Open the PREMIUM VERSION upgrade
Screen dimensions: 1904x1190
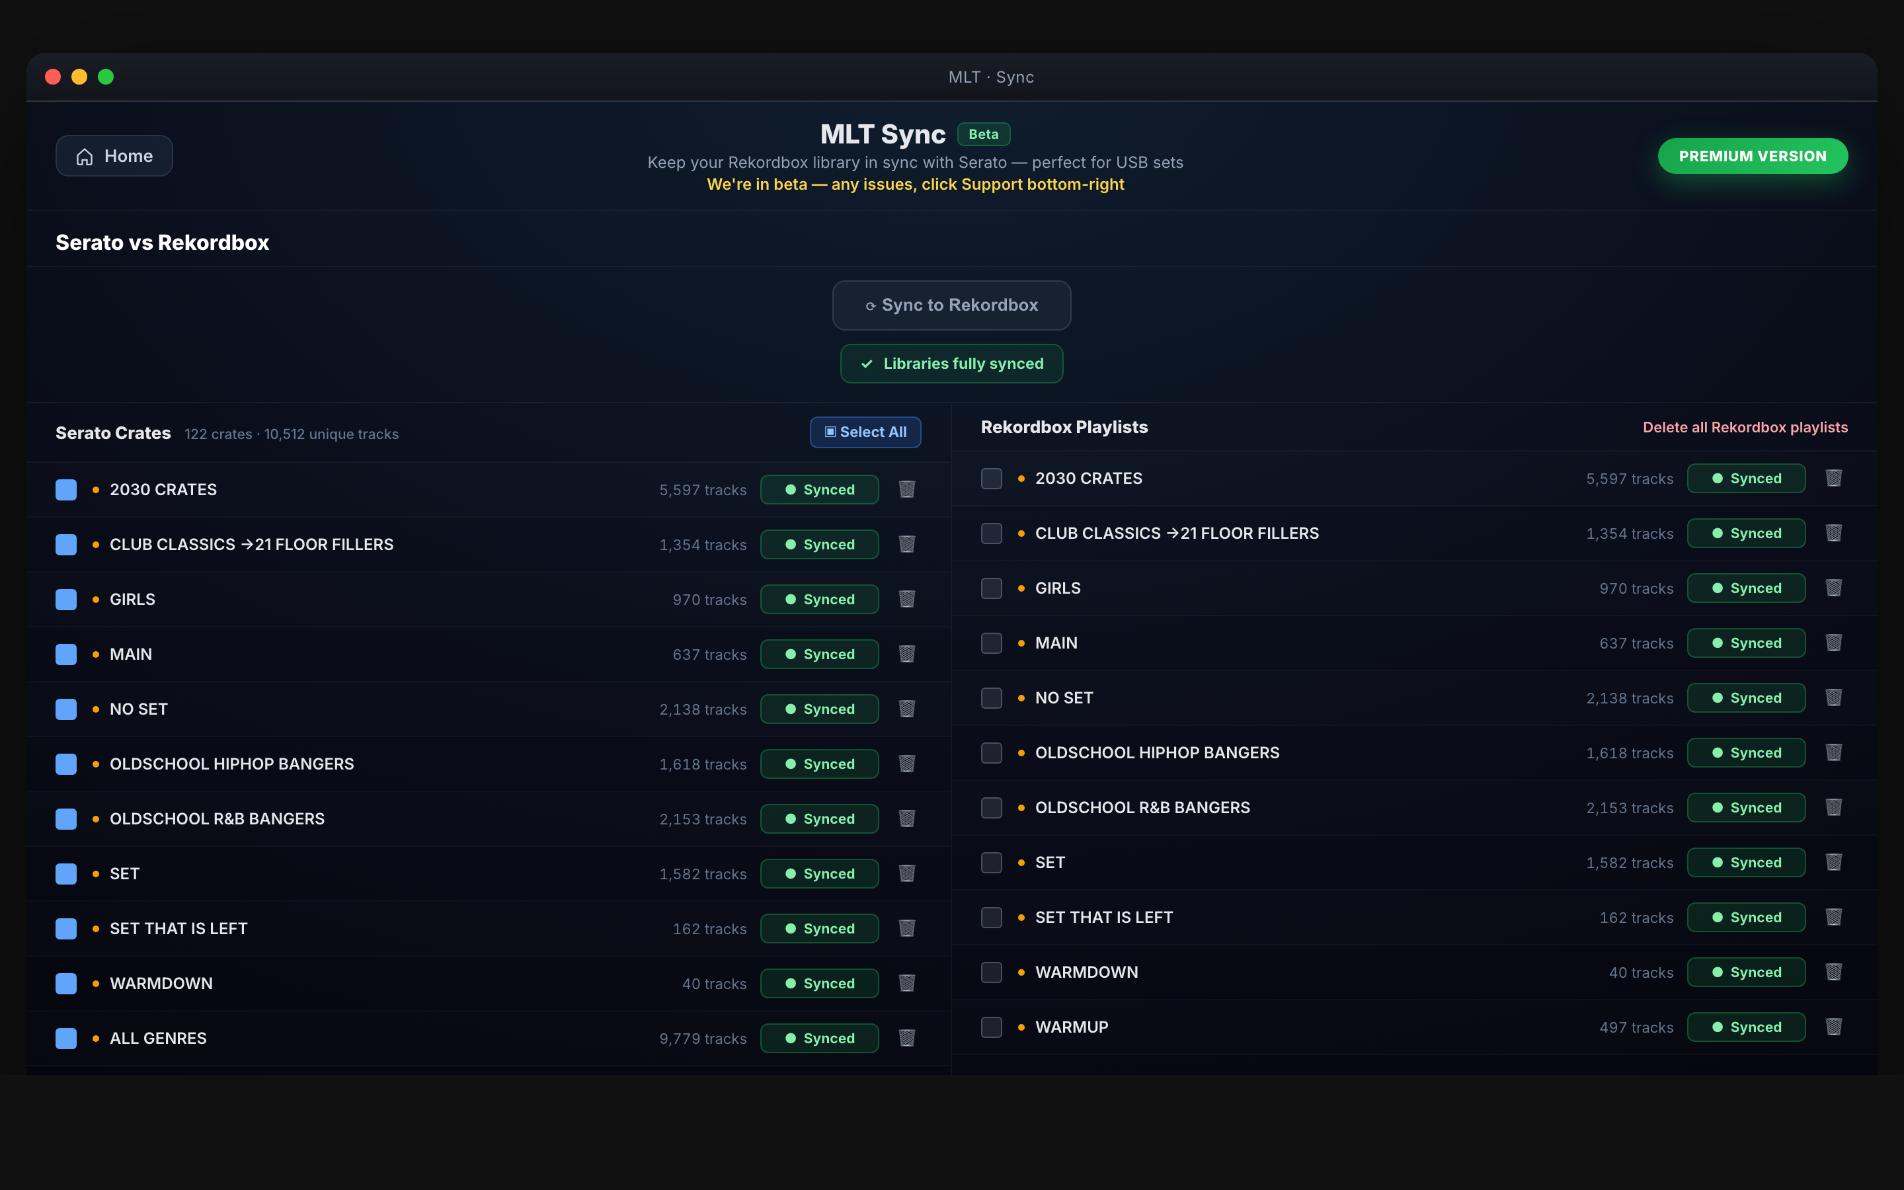[1753, 156]
